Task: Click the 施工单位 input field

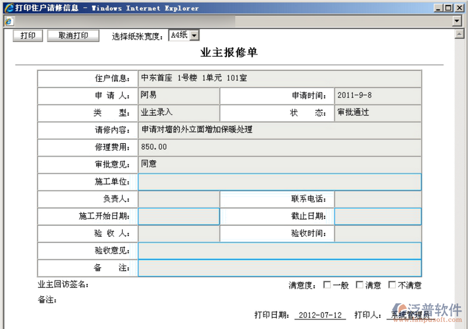Action: 280,182
